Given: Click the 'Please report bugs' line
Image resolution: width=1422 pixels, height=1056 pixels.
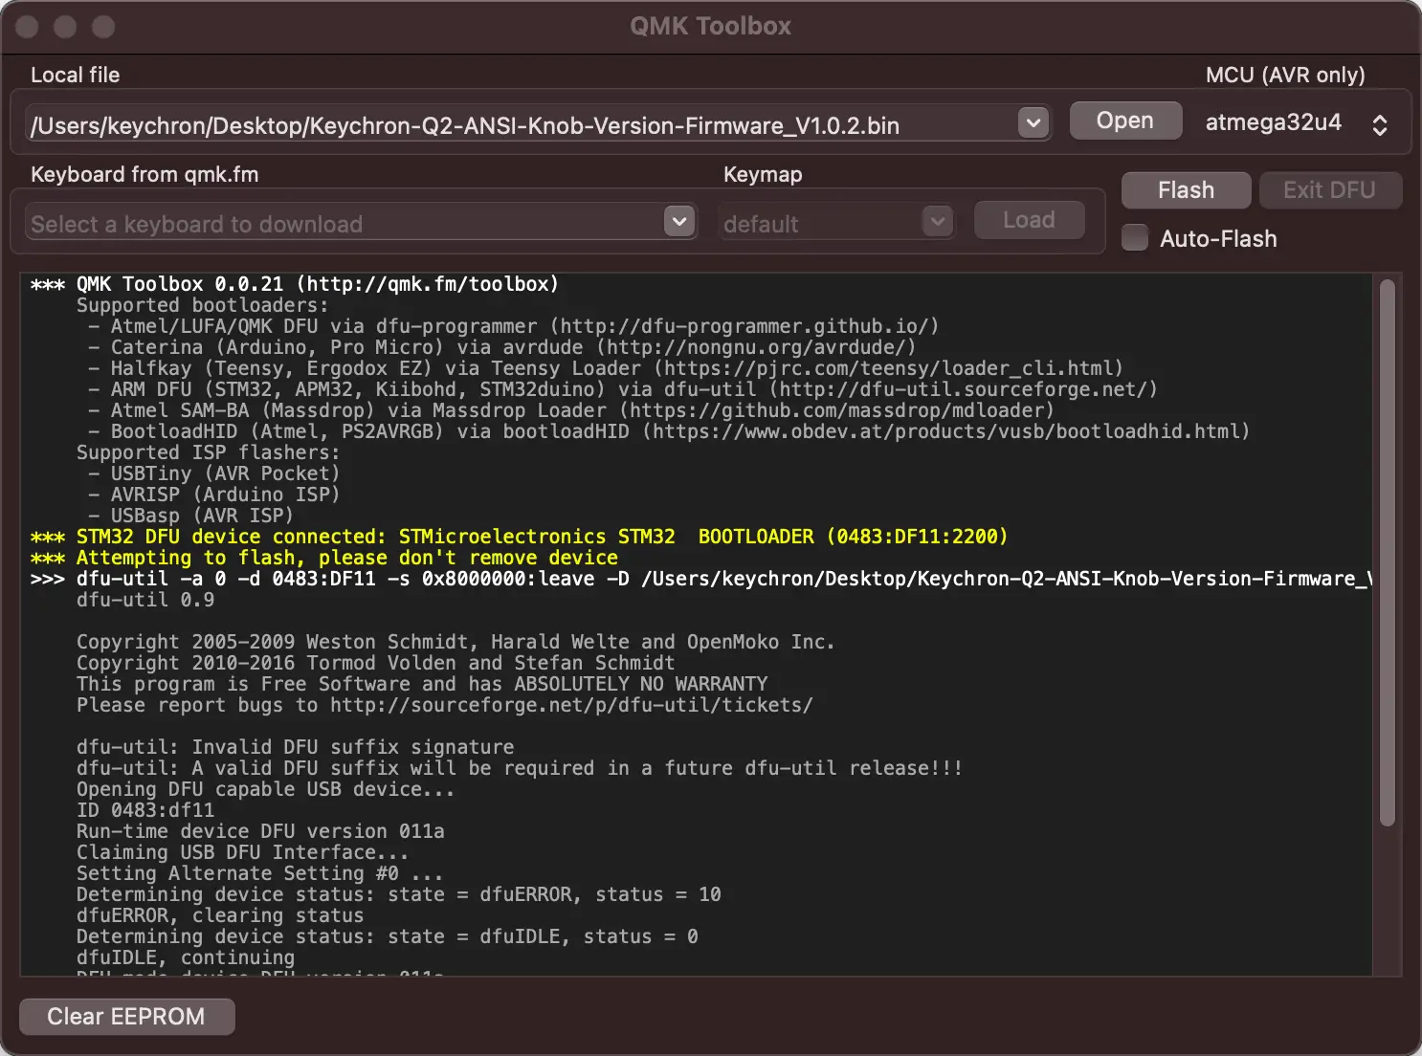Looking at the screenshot, I should point(444,705).
